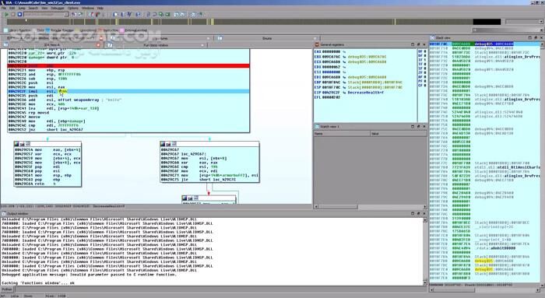Click the pause process toolbar icon
545x298 pixels.
(x=13, y=15)
